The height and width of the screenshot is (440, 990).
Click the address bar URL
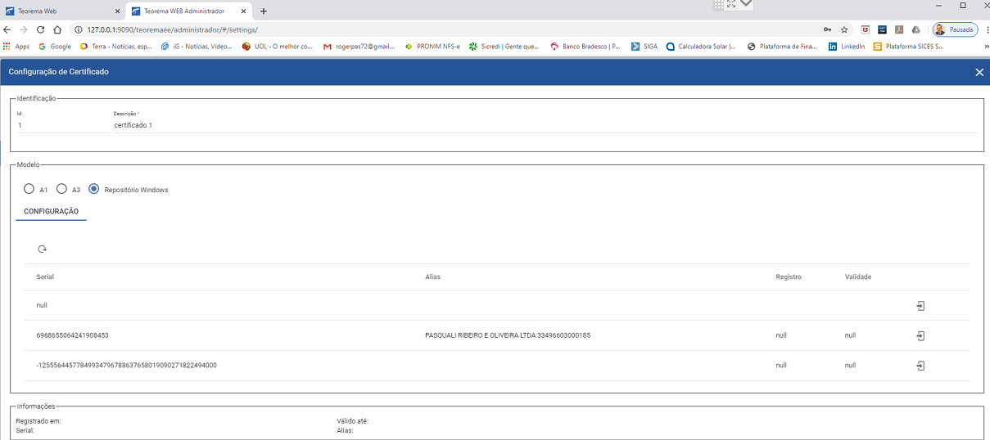point(172,29)
